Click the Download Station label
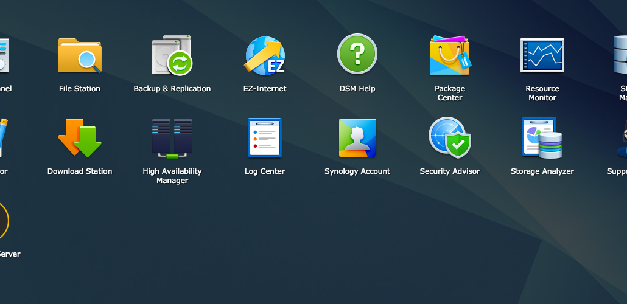 [80, 171]
